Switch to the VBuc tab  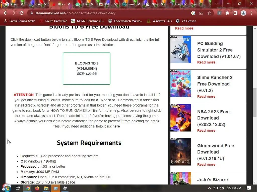click(x=38, y=4)
